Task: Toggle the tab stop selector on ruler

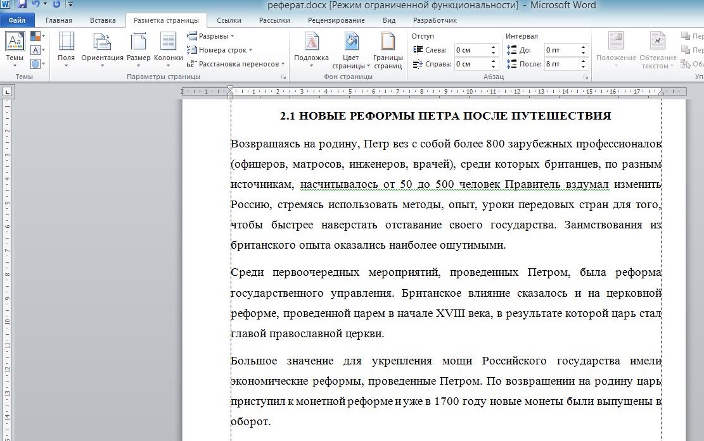Action: coord(7,92)
